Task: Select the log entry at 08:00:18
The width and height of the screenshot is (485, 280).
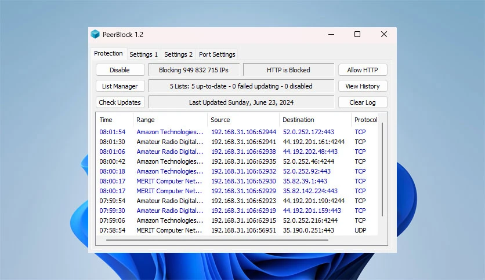Action: point(237,171)
